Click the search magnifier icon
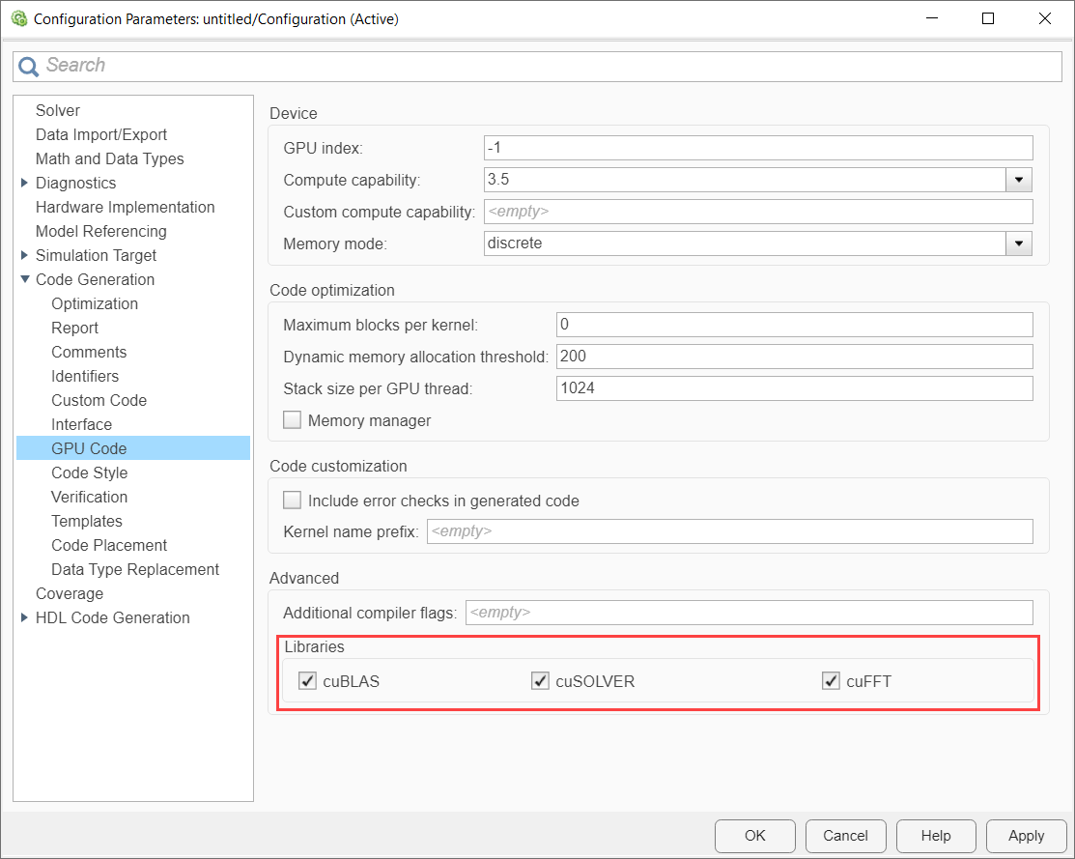Viewport: 1075px width, 859px height. [29, 66]
